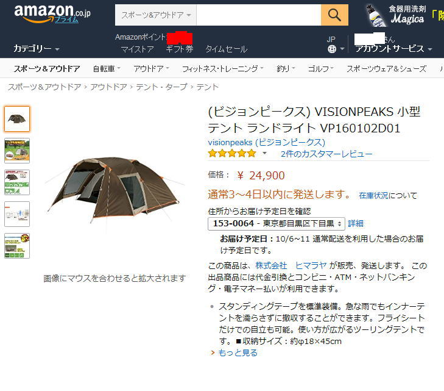The image size is (444, 391).
Task: Open the delivery address 153-0064 selector
Action: point(276,223)
